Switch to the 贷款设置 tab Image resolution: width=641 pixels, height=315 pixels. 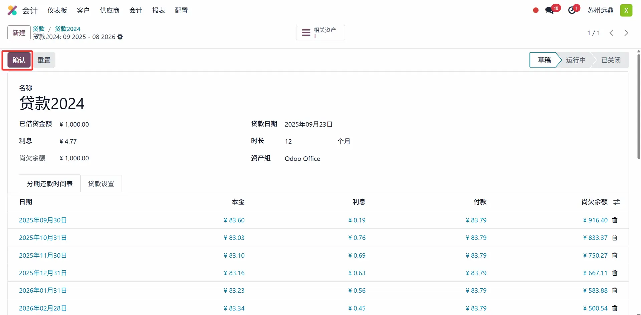pyautogui.click(x=101, y=184)
